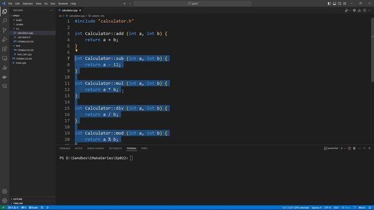Switch to the OUTPUT tab

[x=79, y=148]
